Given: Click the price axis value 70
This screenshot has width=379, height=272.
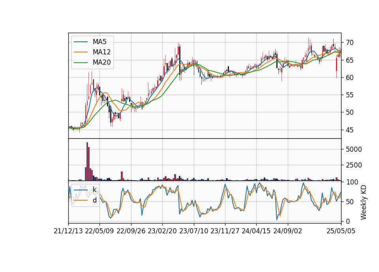Looking at the screenshot, I should (x=349, y=43).
